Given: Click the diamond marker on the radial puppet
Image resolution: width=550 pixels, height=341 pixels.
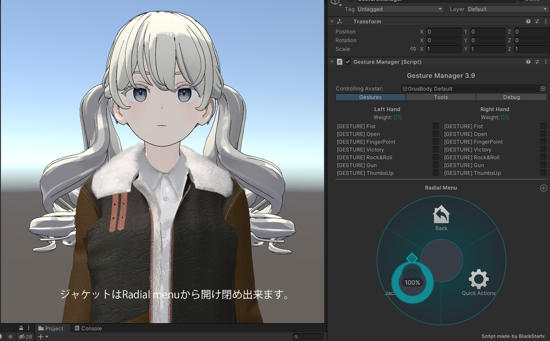Looking at the screenshot, I should 412,258.
